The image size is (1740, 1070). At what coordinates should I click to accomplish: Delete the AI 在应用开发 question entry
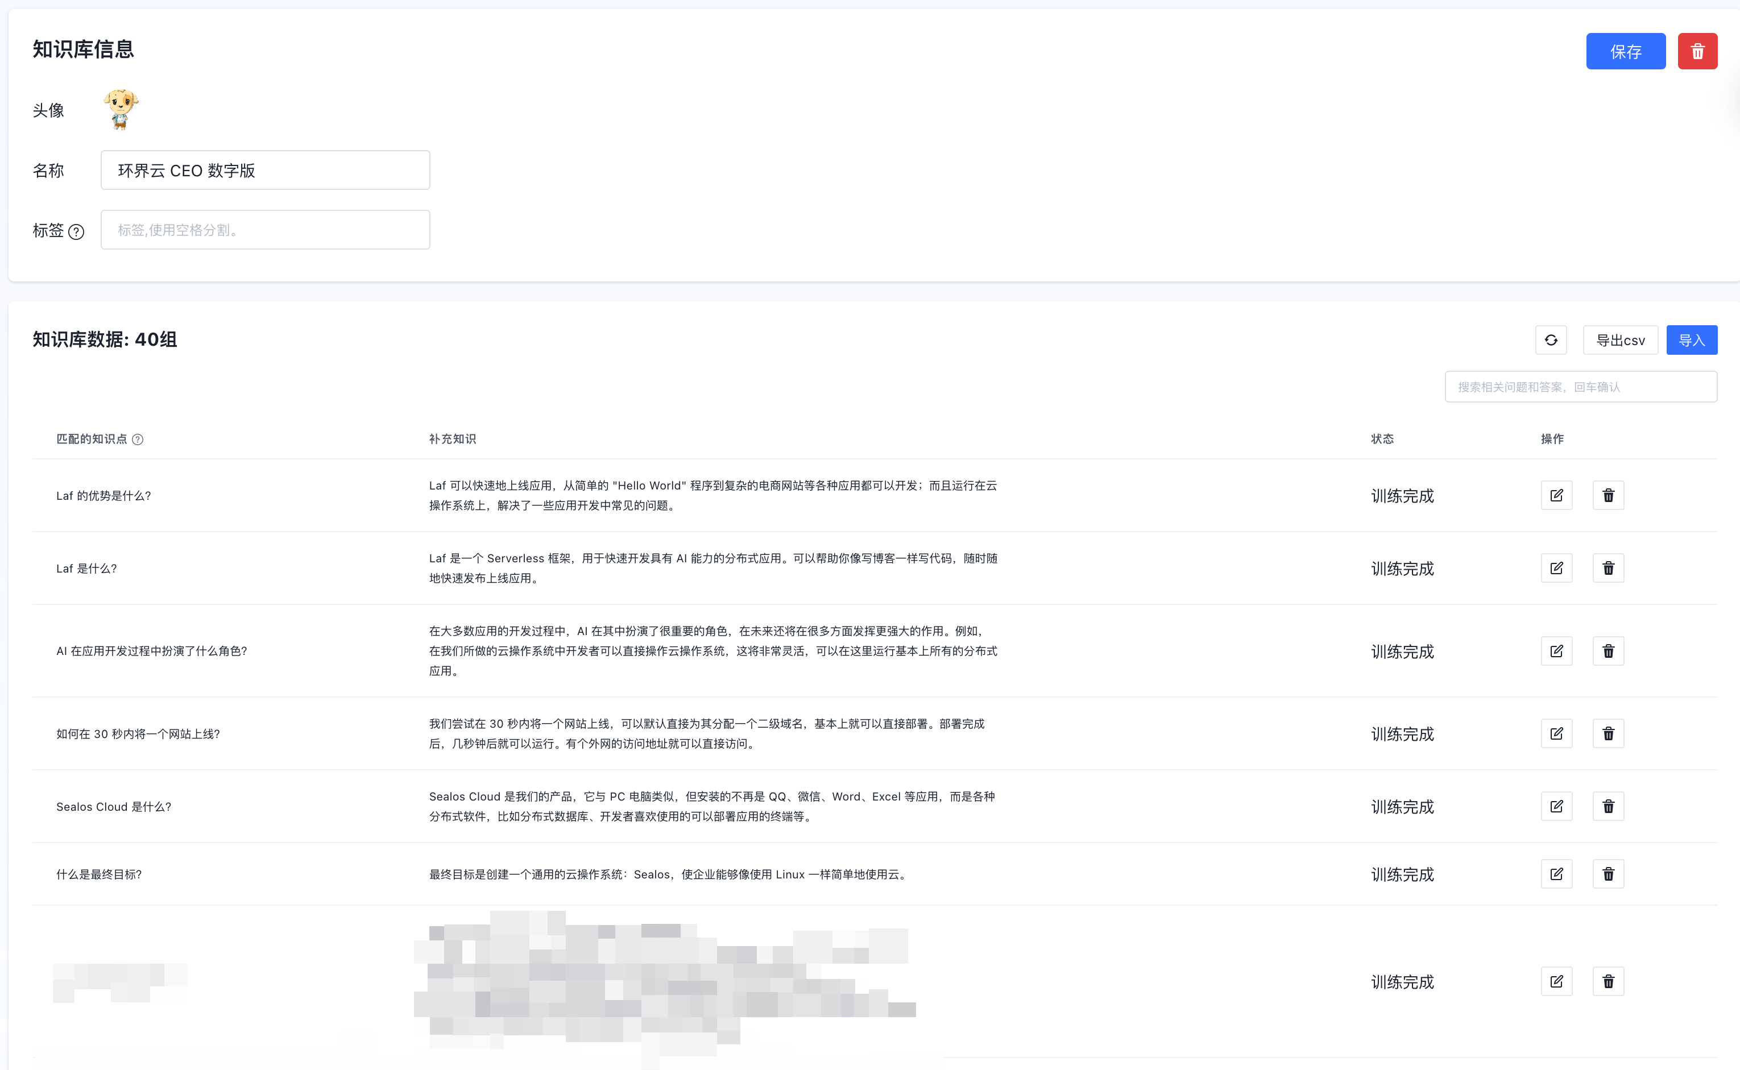click(x=1608, y=651)
